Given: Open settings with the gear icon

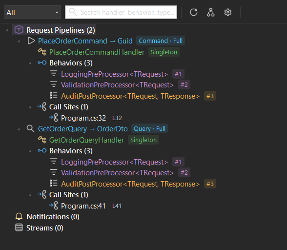Looking at the screenshot, I should [228, 13].
